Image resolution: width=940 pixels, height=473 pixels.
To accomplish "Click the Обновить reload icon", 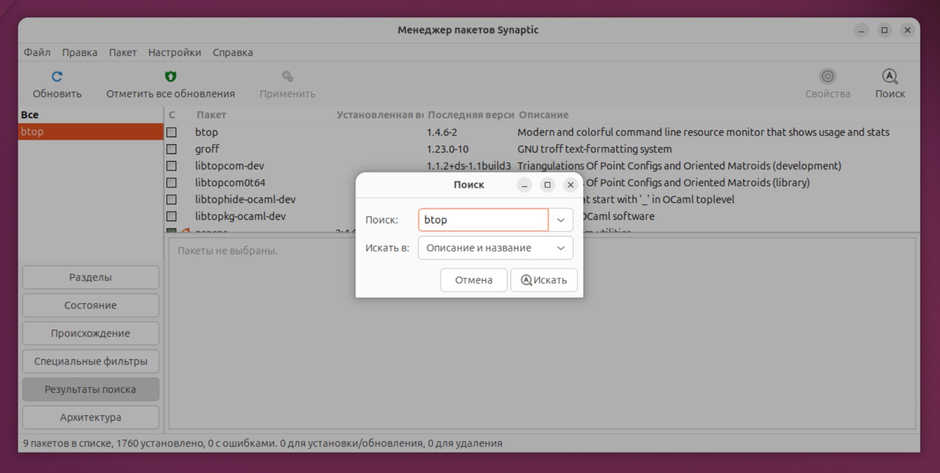I will click(x=57, y=76).
